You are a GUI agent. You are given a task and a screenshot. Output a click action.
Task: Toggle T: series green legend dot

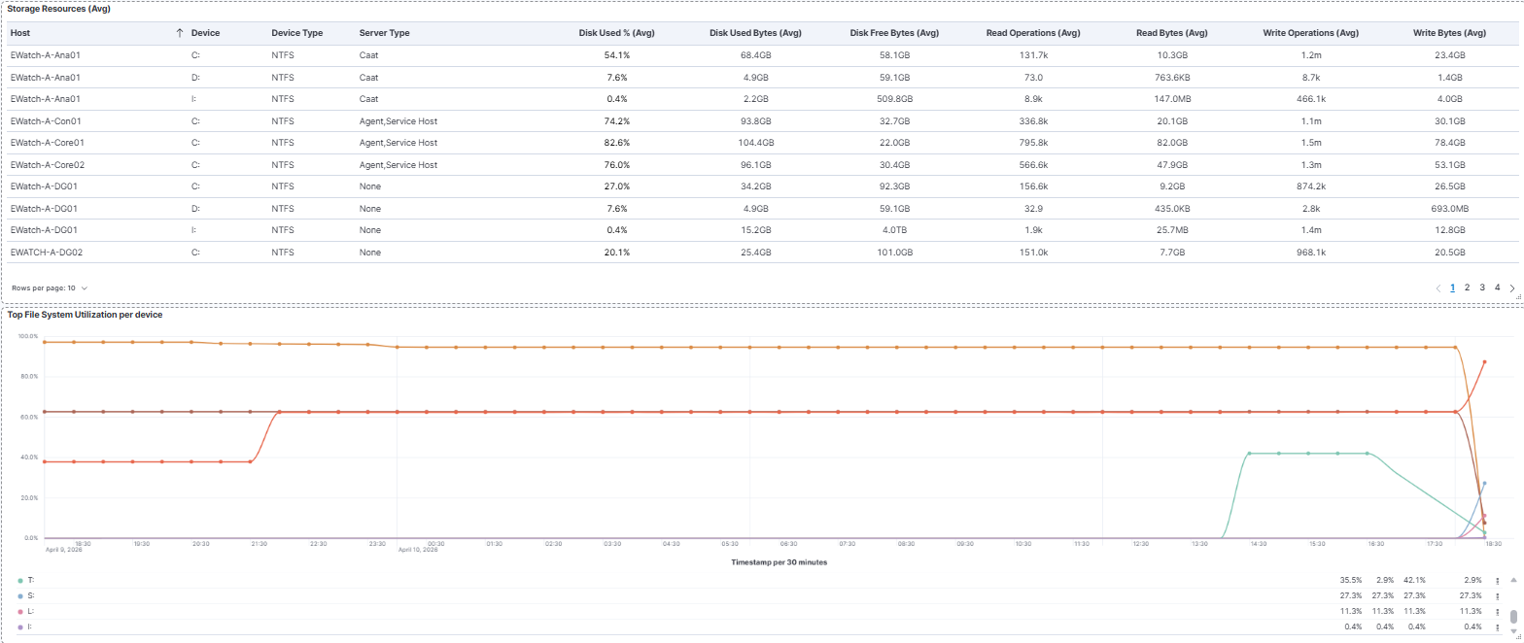click(x=20, y=580)
